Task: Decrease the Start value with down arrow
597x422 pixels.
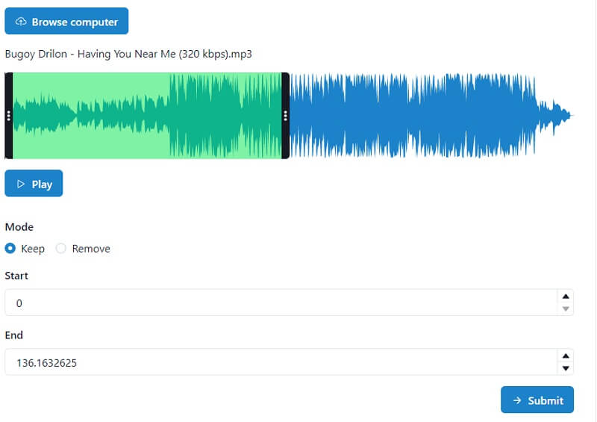Action: tap(566, 308)
